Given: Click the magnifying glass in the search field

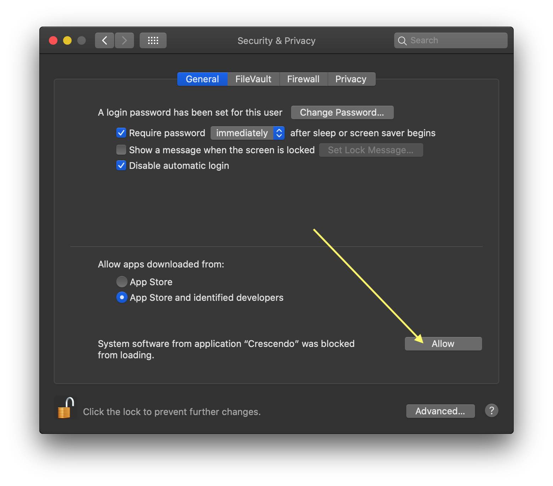Looking at the screenshot, I should pos(402,40).
